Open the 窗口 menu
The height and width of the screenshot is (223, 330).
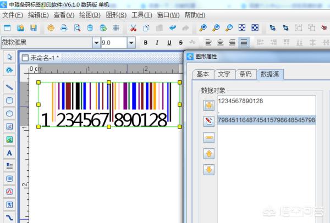tap(168, 15)
